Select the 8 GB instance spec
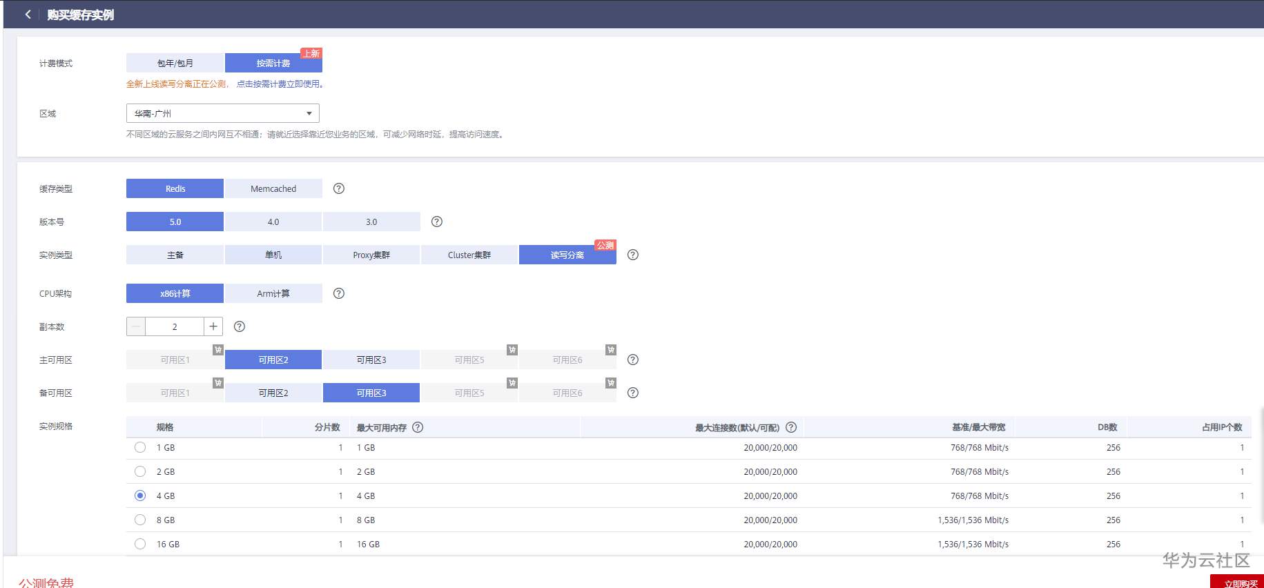Image resolution: width=1264 pixels, height=588 pixels. tap(140, 520)
